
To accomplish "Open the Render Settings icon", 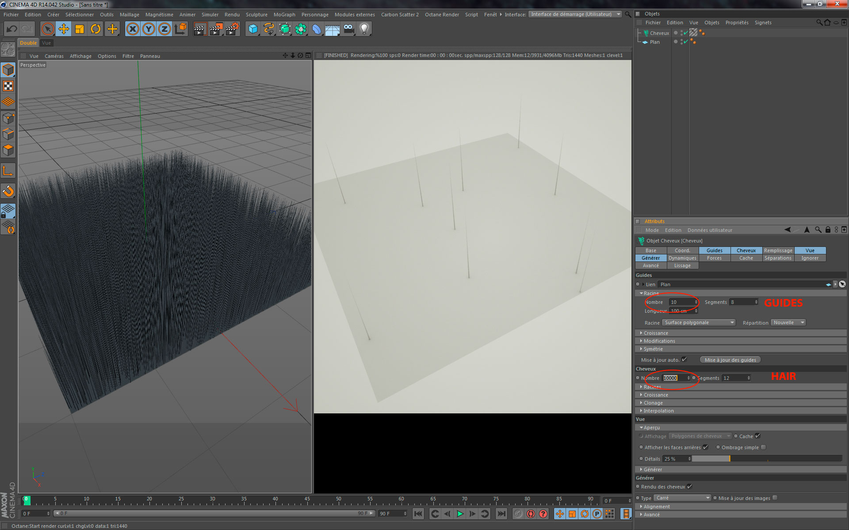I will tap(232, 29).
